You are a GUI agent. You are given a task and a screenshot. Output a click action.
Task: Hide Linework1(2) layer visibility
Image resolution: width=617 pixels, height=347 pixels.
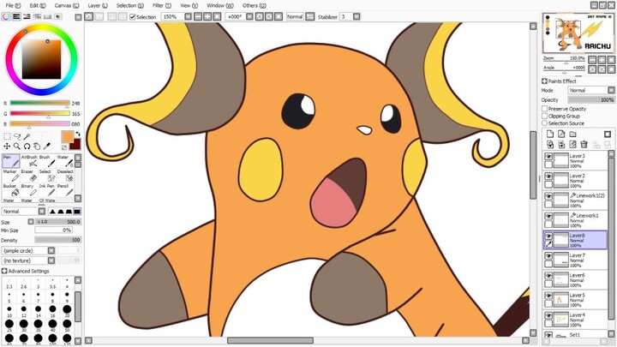548,196
